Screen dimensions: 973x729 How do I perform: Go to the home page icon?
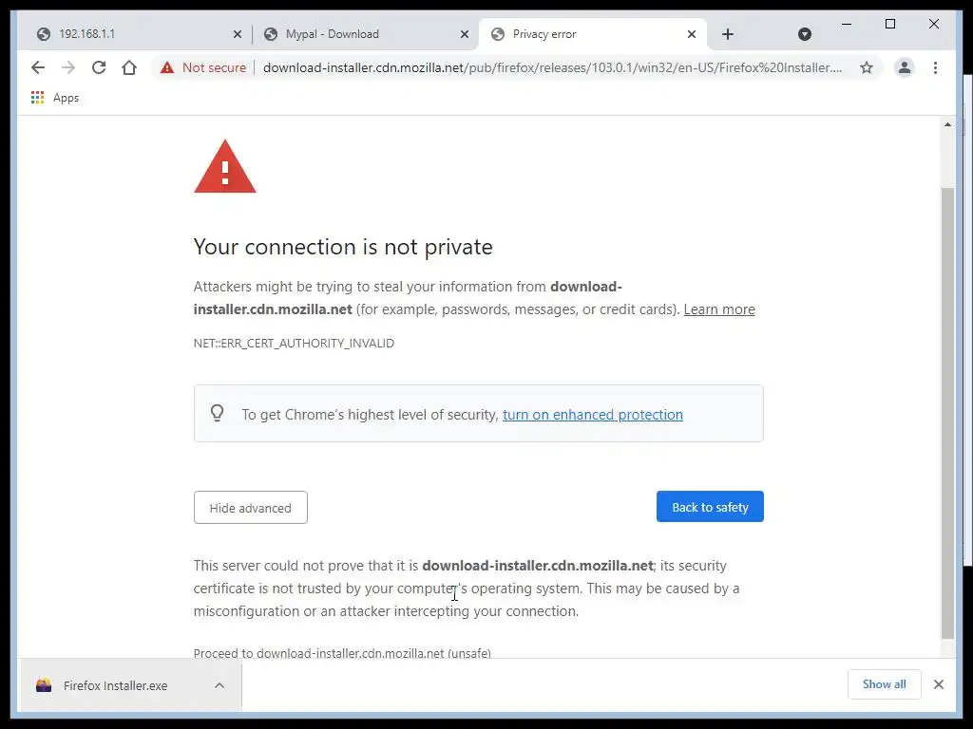[129, 67]
